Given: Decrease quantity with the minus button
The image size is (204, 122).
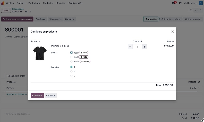Looking at the screenshot, I should pos(130,47).
